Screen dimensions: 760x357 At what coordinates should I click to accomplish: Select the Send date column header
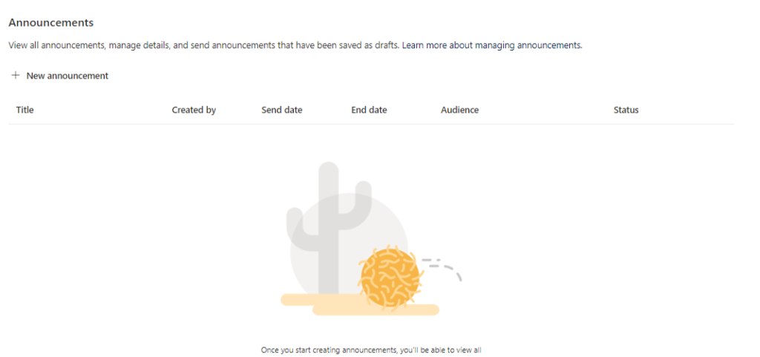282,110
